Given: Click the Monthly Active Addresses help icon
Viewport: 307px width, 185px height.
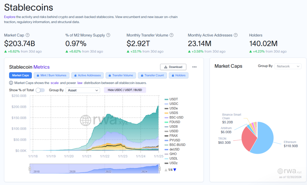Looking at the screenshot, I should click(x=236, y=35).
